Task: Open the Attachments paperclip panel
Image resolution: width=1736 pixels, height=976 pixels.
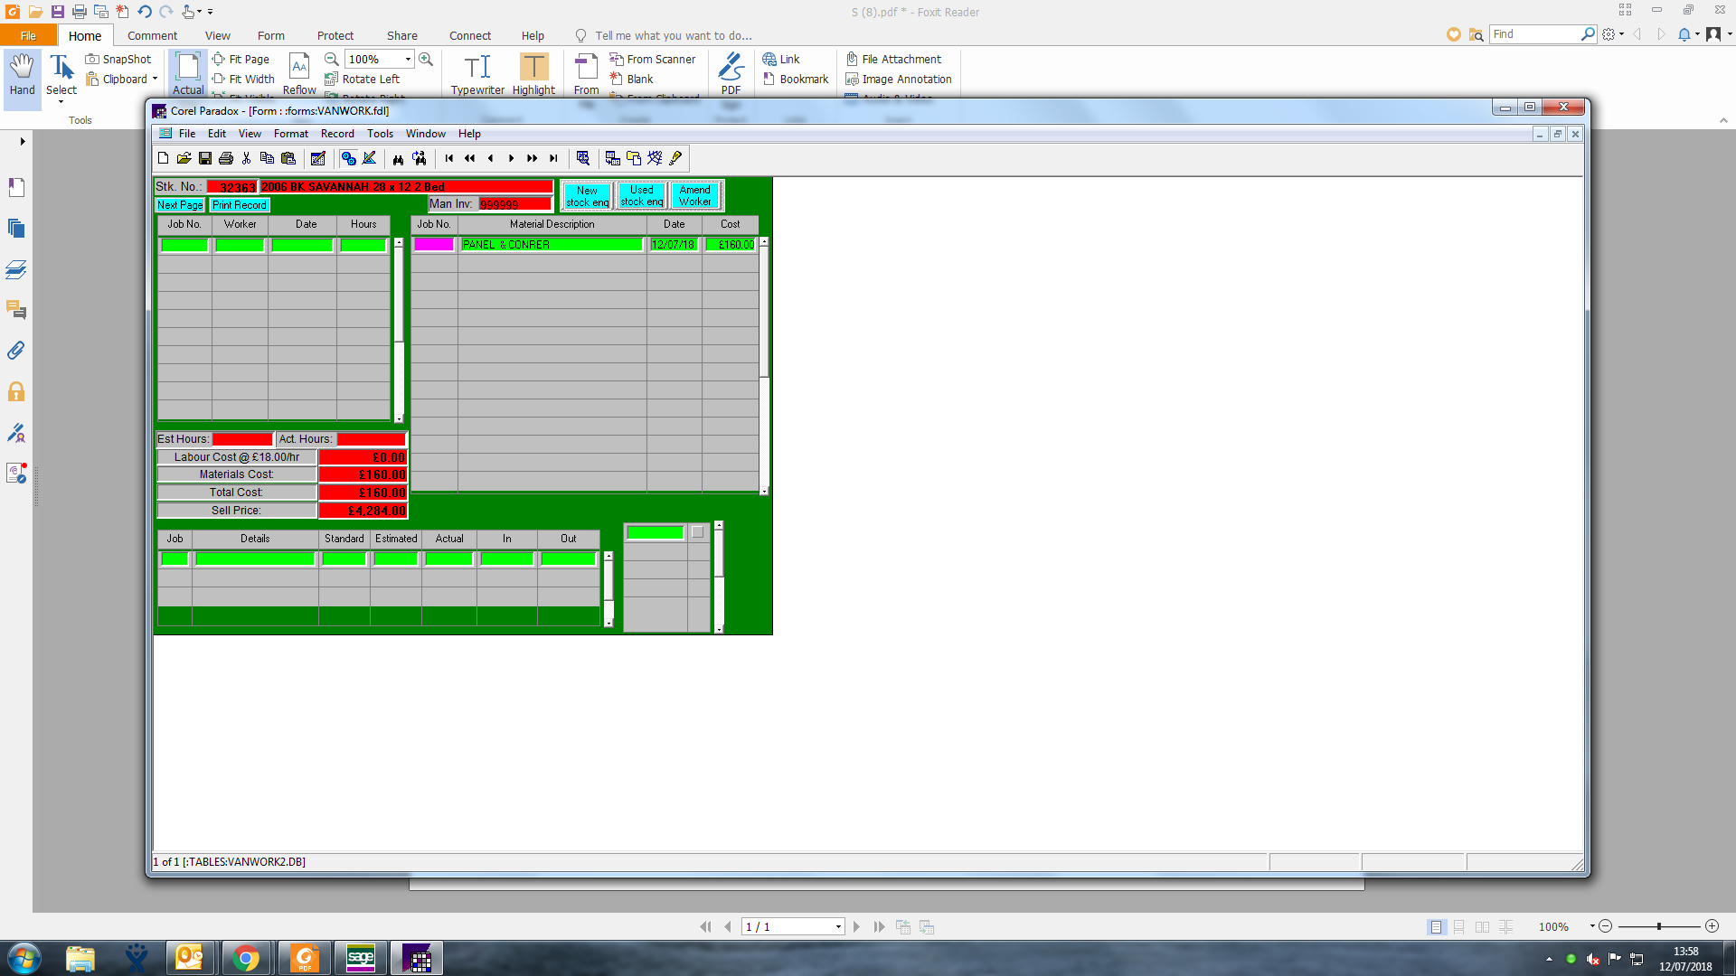Action: click(16, 351)
